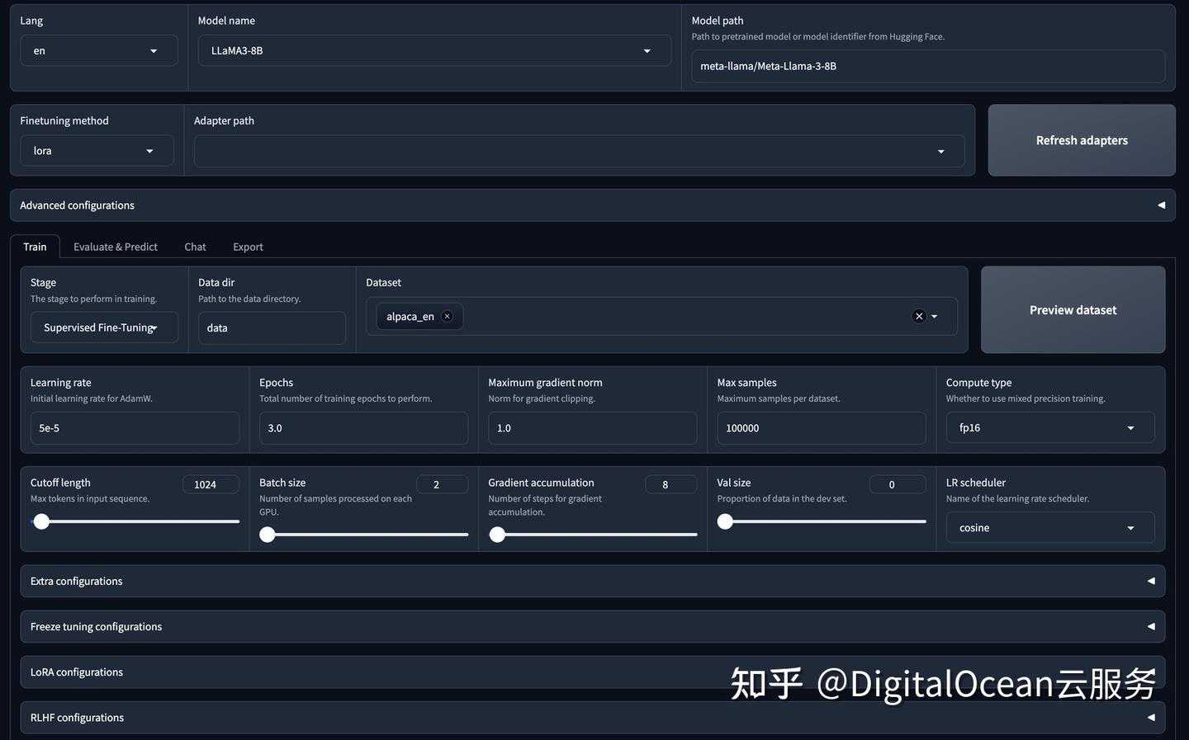This screenshot has height=740, width=1189.
Task: Expand the RLHF configurations section
Action: click(x=1152, y=716)
